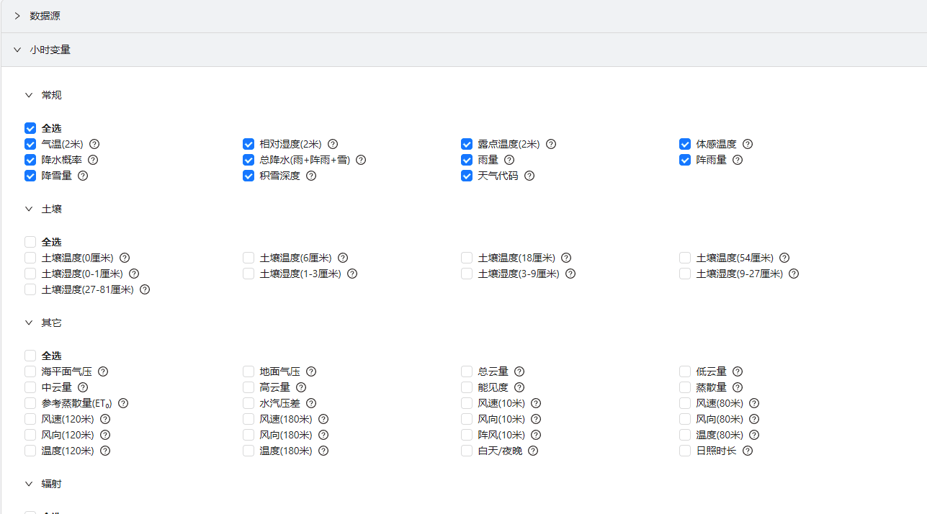Screen dimensions: 927x514
Task: Enable the 土壤温度(6厘米) checkbox
Action: pos(248,258)
